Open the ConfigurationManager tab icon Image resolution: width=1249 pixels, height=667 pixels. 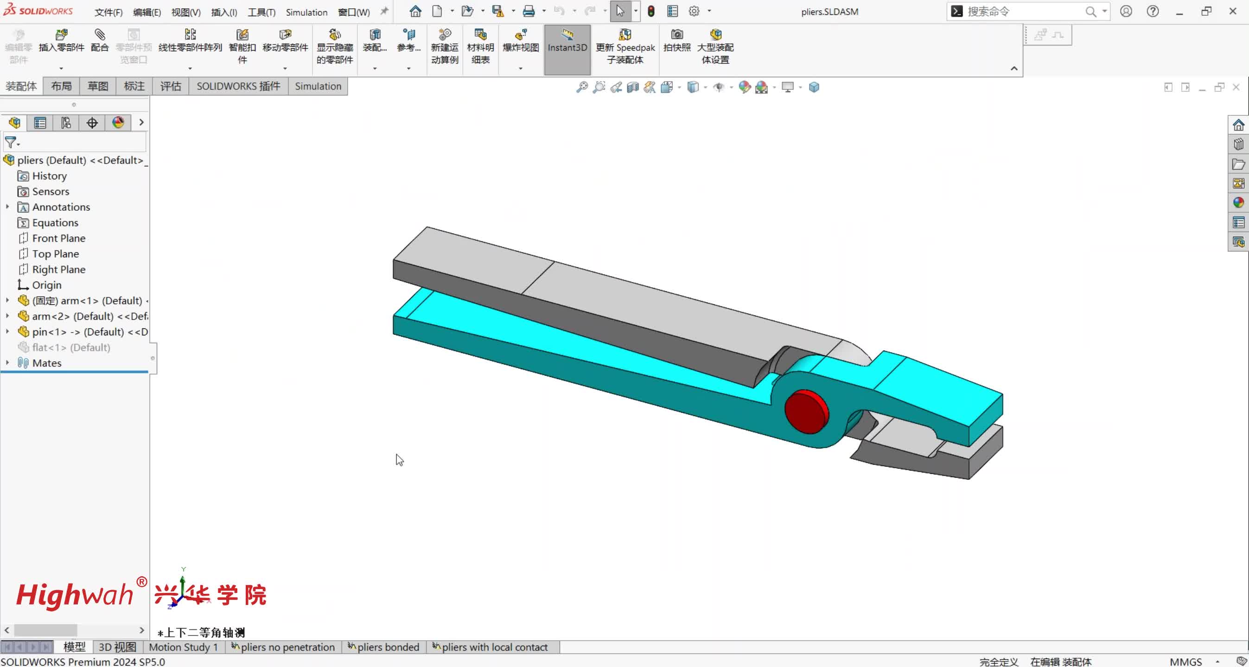(66, 123)
